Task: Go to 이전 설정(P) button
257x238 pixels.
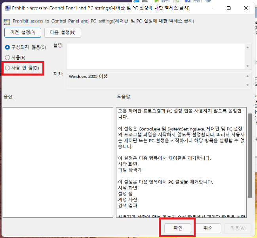Action: click(23, 32)
